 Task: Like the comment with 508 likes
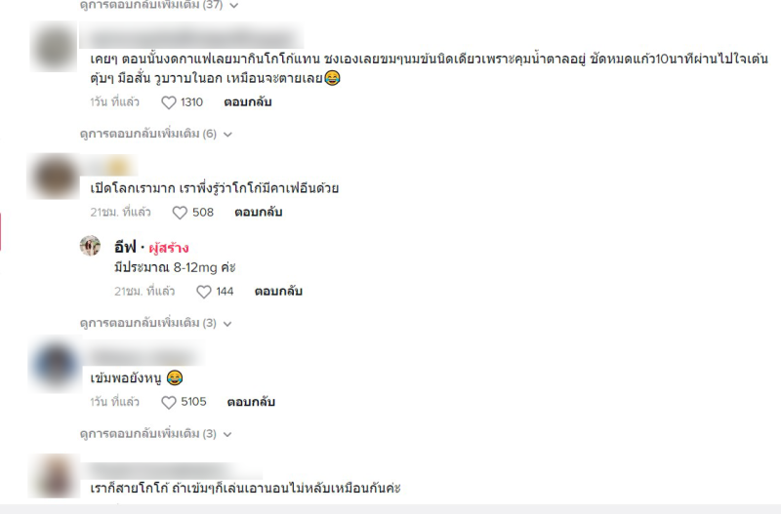tap(180, 213)
